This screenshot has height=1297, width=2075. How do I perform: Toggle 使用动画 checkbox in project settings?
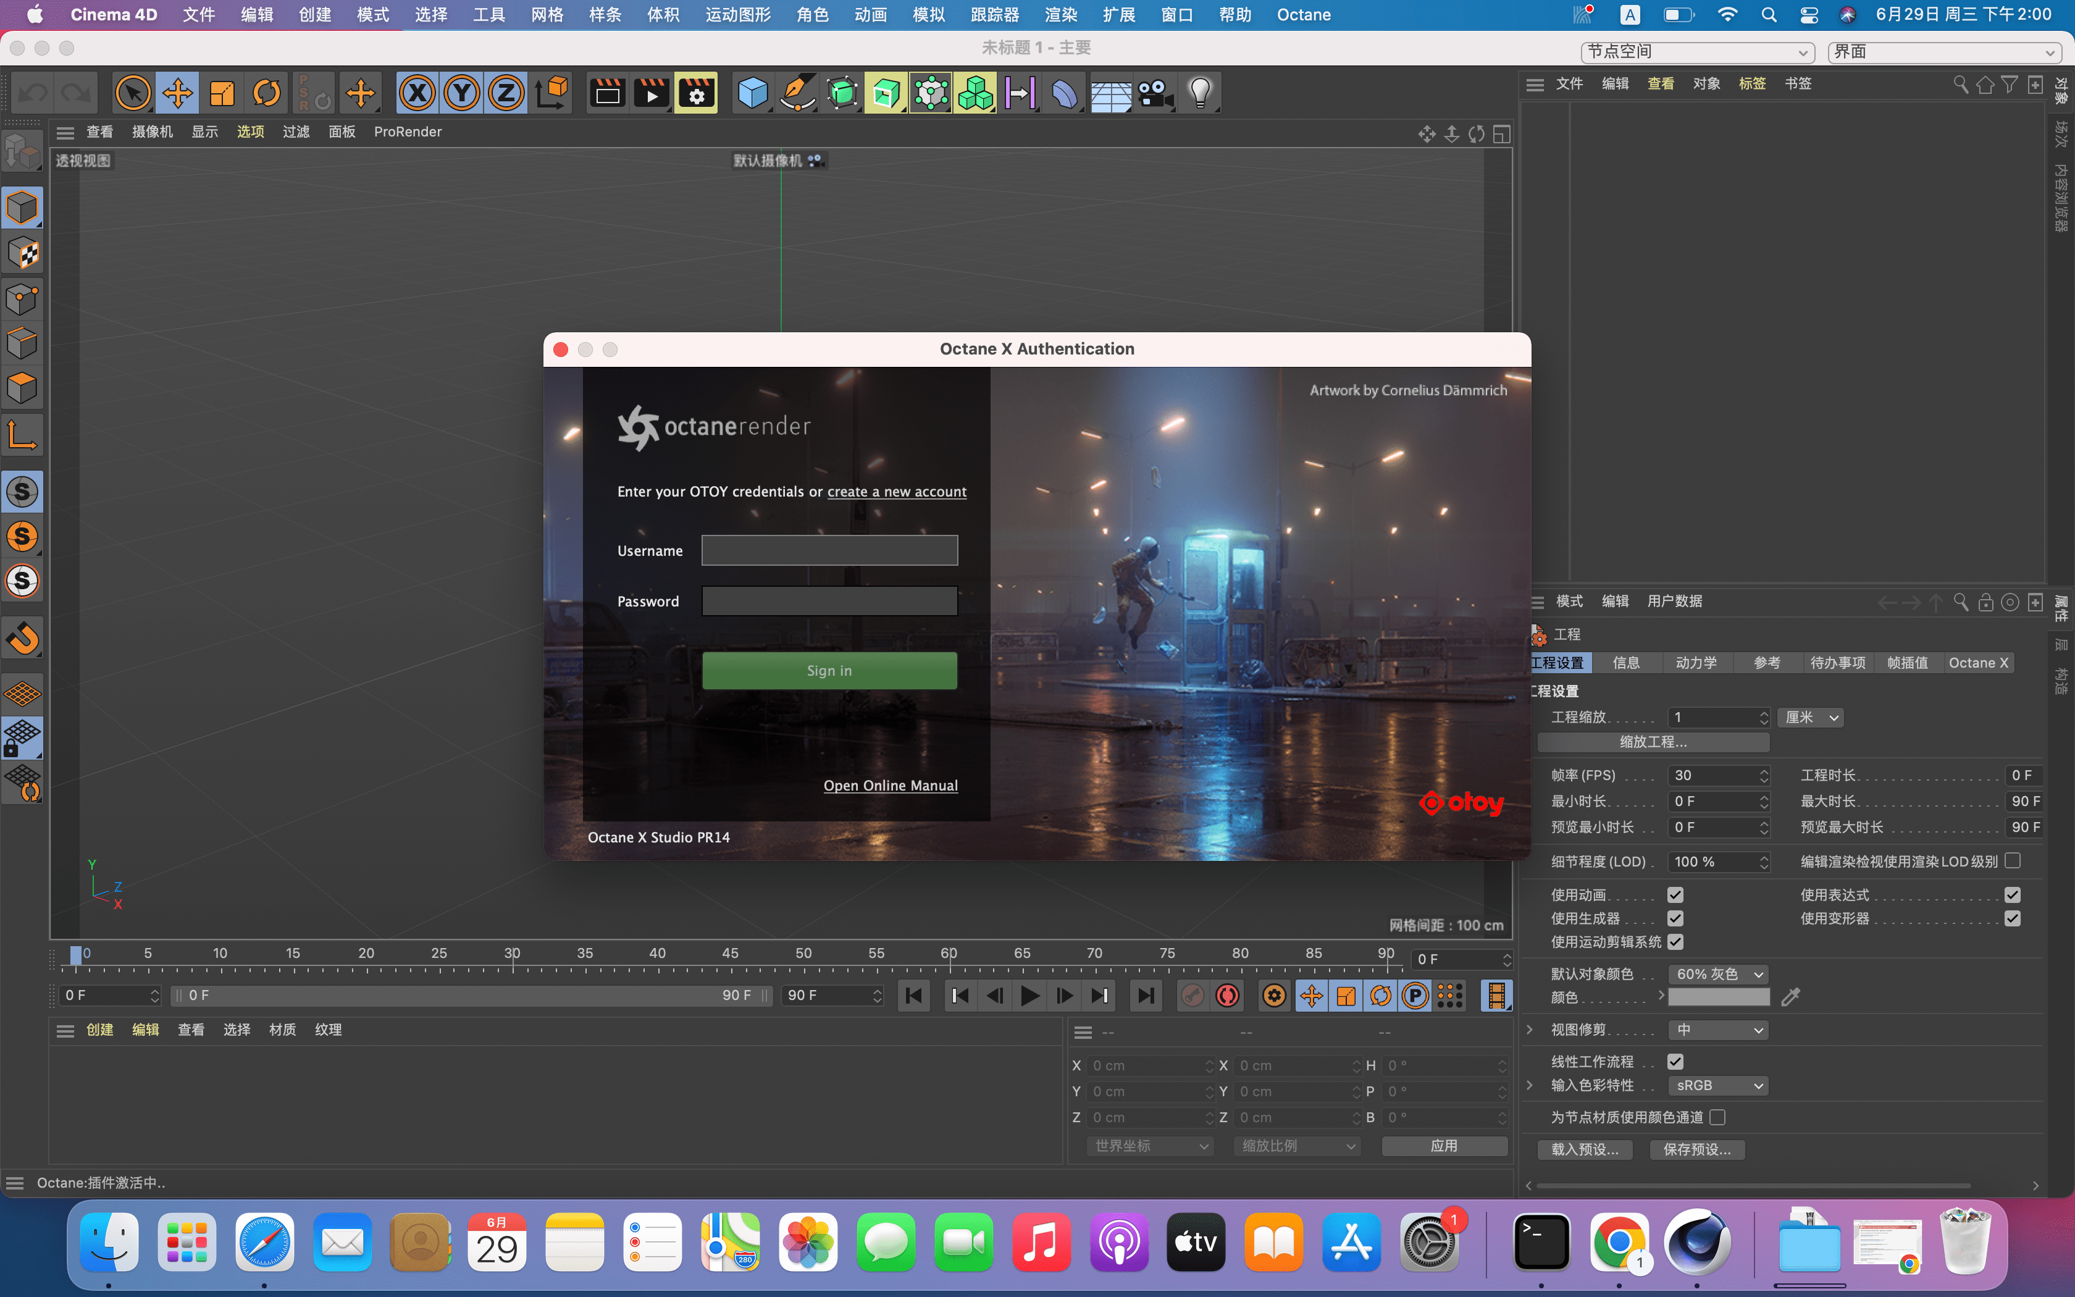click(x=1675, y=894)
